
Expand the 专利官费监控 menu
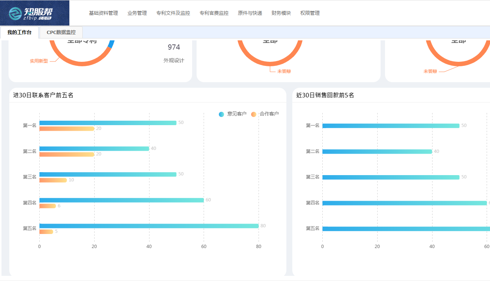pos(214,13)
